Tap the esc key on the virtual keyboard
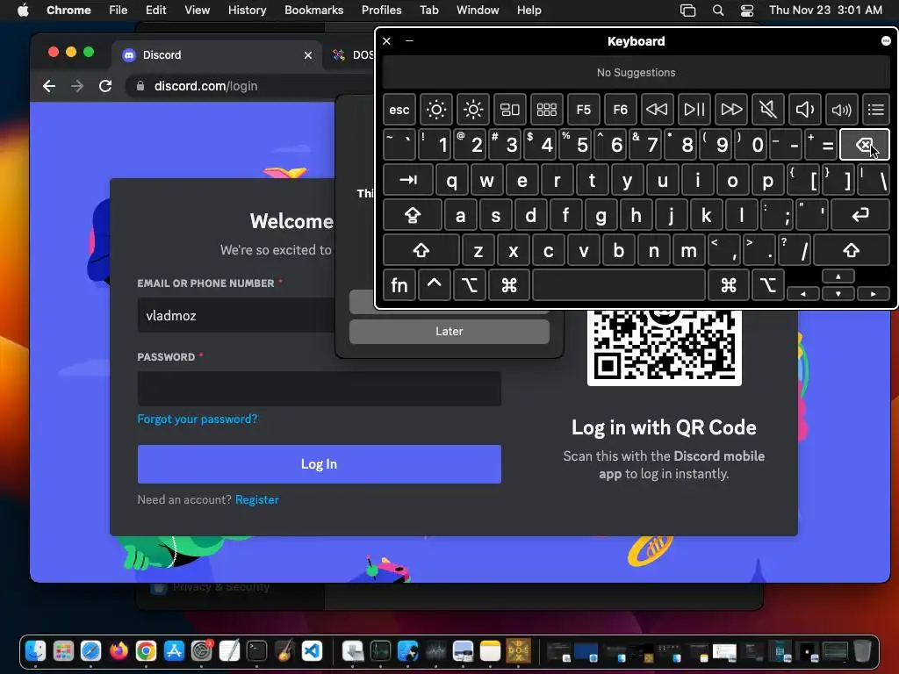The width and height of the screenshot is (899, 674). 399,110
